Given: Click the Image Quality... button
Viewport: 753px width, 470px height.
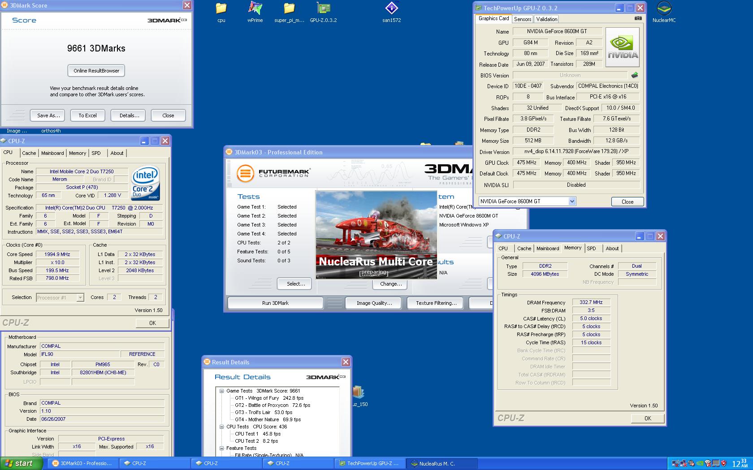Looking at the screenshot, I should pos(374,303).
